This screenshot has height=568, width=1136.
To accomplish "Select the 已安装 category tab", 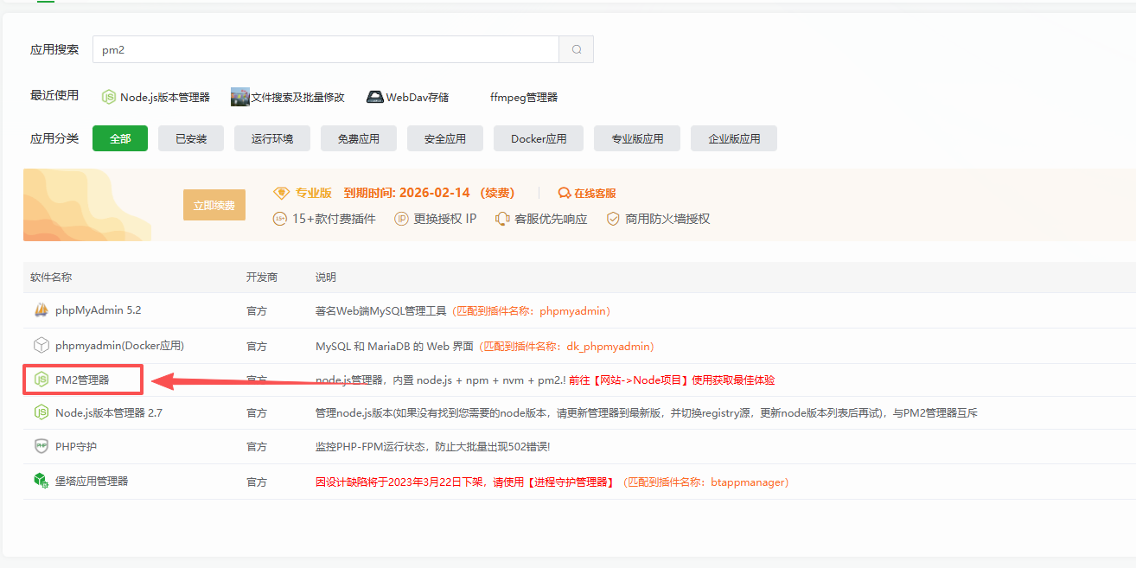I will pos(191,138).
